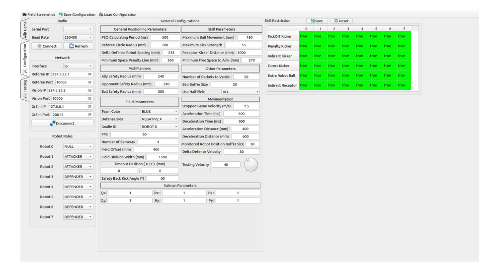Image resolution: width=495 pixels, height=273 pixels.
Task: Click the Field Parameters header button
Action: (140, 102)
